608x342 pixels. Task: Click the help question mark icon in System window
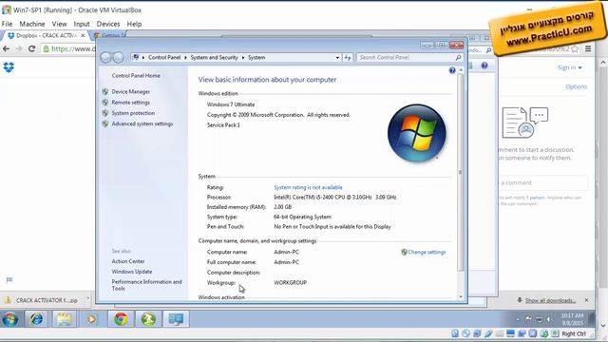(452, 70)
